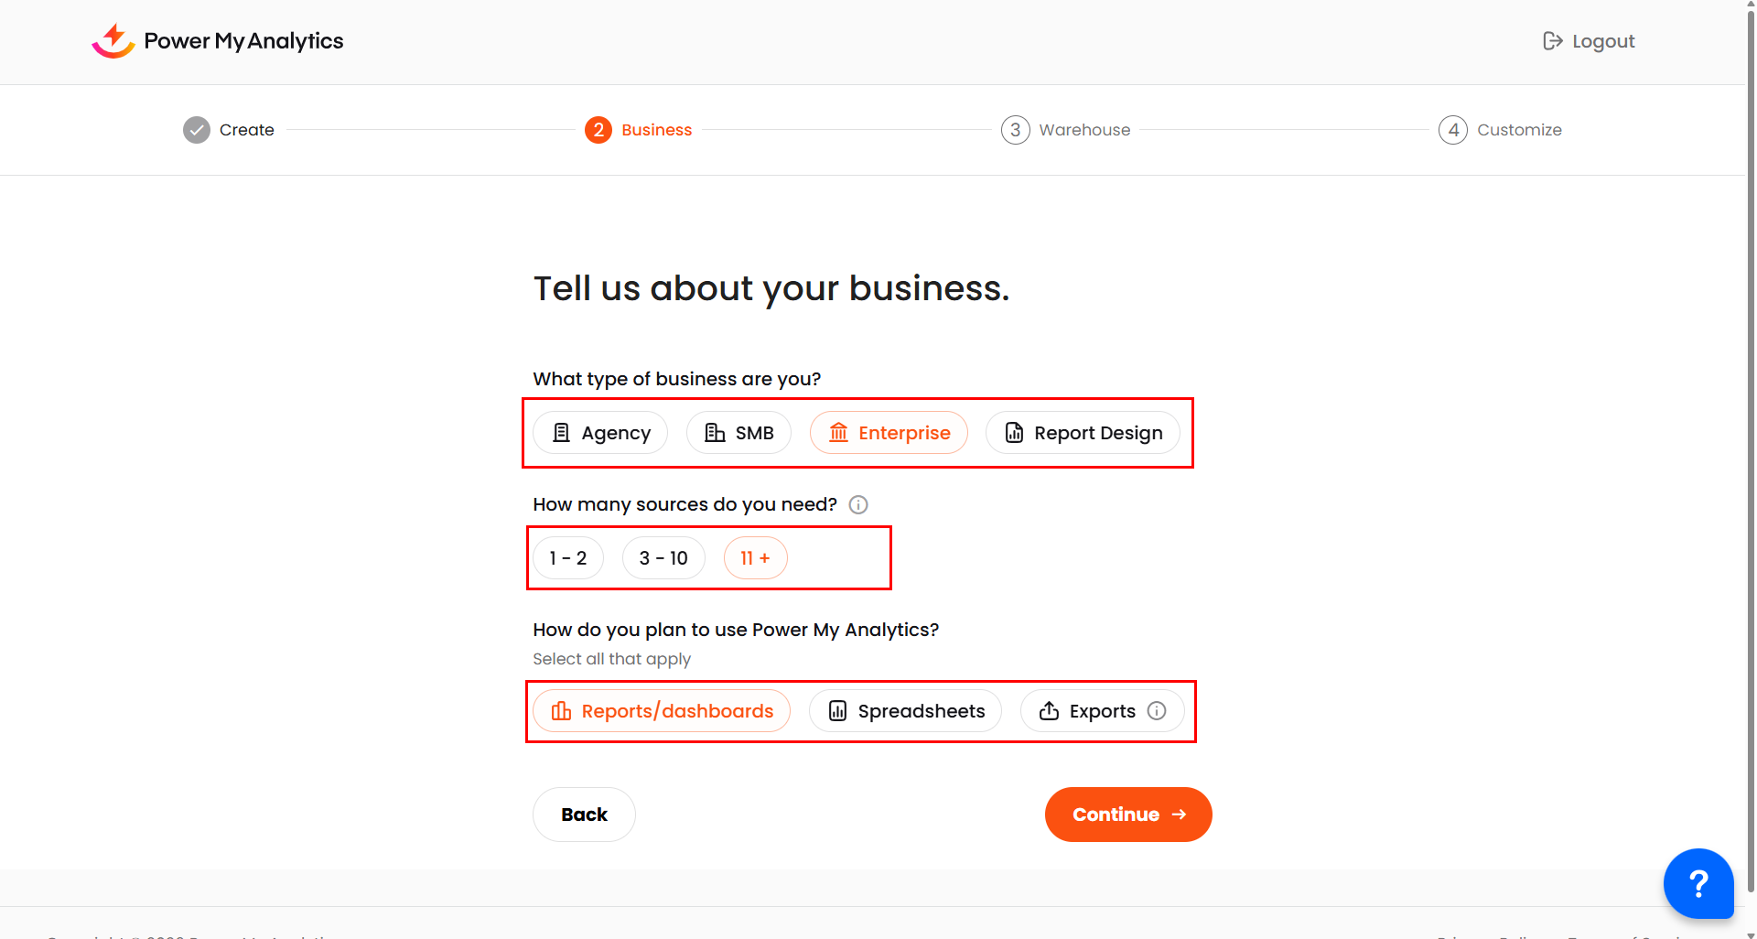Toggle the Spreadsheets usage option
Screen dimensions: 1757x939
(x=905, y=711)
